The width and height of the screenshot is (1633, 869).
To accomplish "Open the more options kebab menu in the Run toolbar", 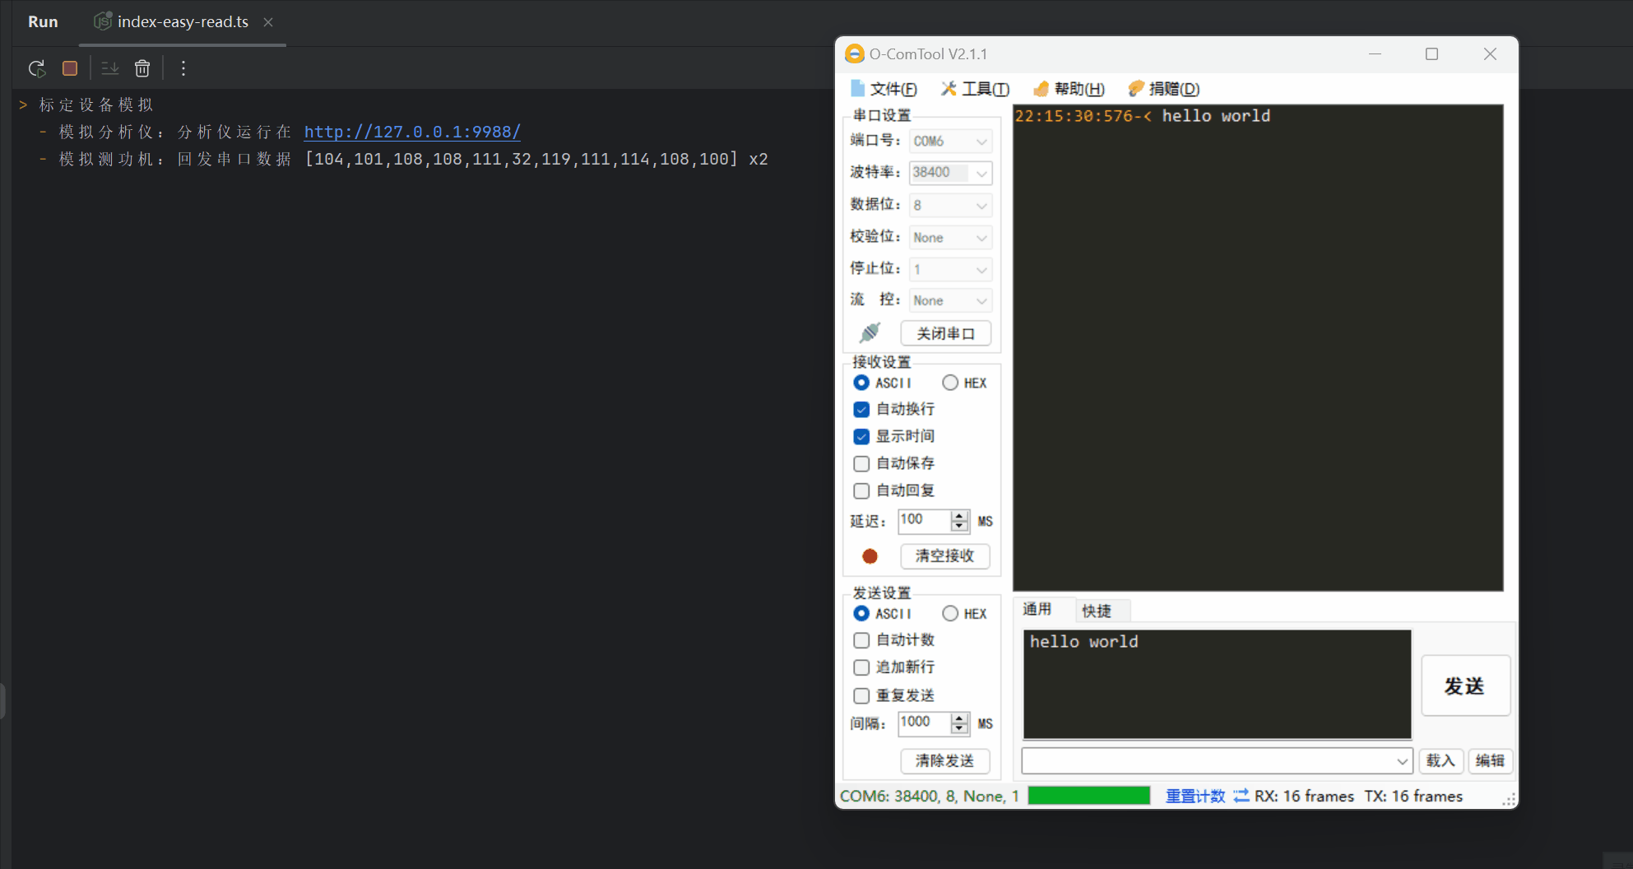I will [x=183, y=68].
